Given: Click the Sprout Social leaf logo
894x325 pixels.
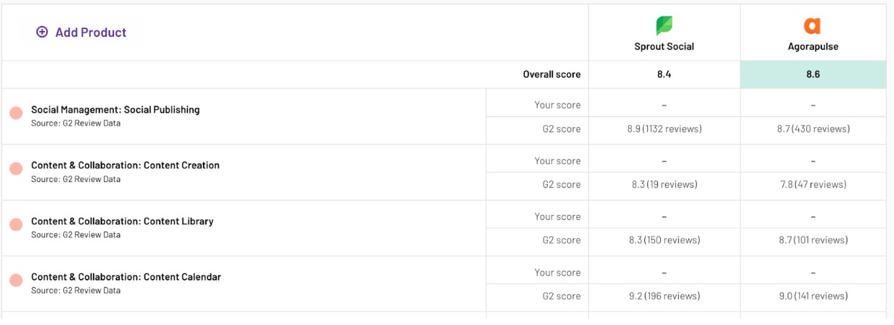Looking at the screenshot, I should point(664,26).
